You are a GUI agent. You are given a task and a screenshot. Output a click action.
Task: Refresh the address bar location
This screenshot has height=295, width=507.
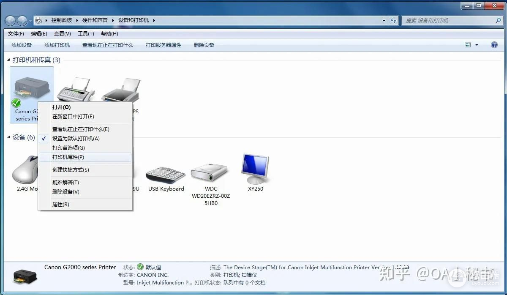[x=394, y=20]
